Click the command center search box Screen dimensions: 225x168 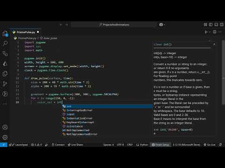(114, 25)
